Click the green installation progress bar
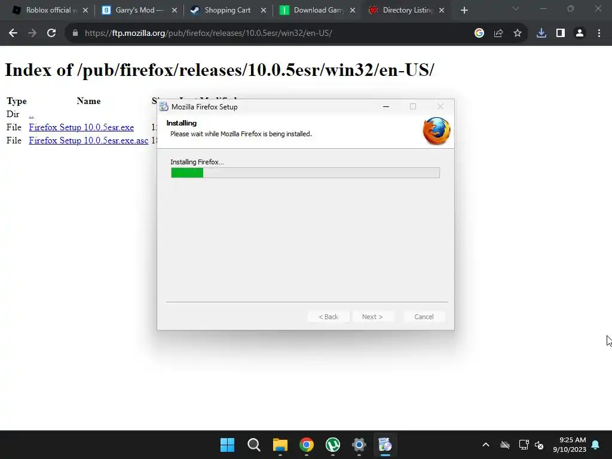 pos(305,173)
